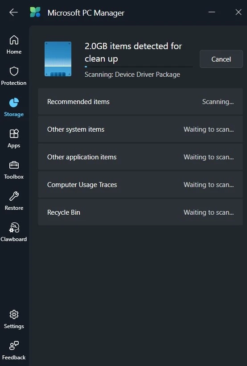This screenshot has height=366, width=247.
Task: Open the Protection shield section
Action: (x=14, y=76)
